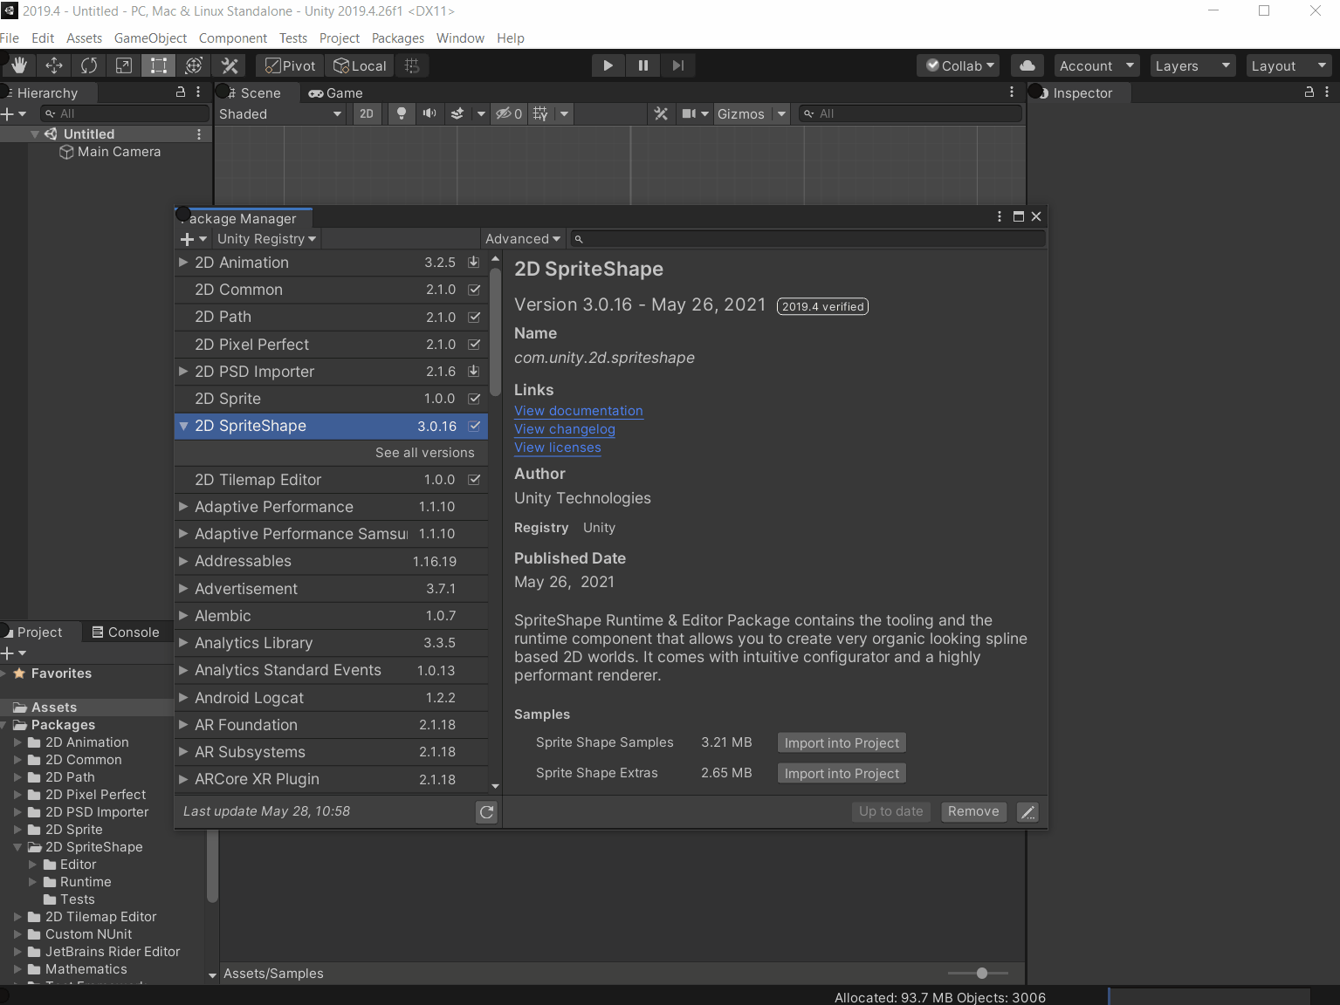The image size is (1340, 1005).
Task: Select the Hand tool in toolbar
Action: point(18,65)
